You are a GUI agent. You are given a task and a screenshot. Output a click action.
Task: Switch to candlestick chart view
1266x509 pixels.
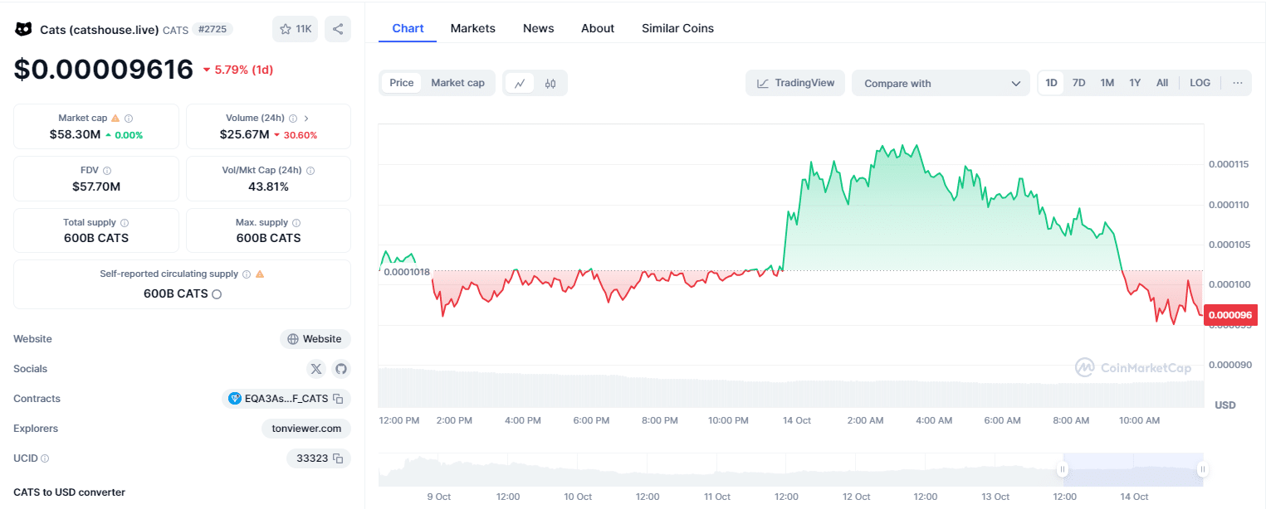550,83
